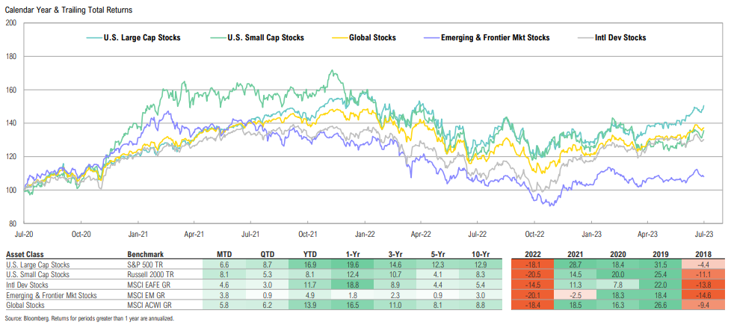This screenshot has height=325, width=731.
Task: Toggle the U.S. Small Cap Stocks legend entry
Action: coord(267,37)
